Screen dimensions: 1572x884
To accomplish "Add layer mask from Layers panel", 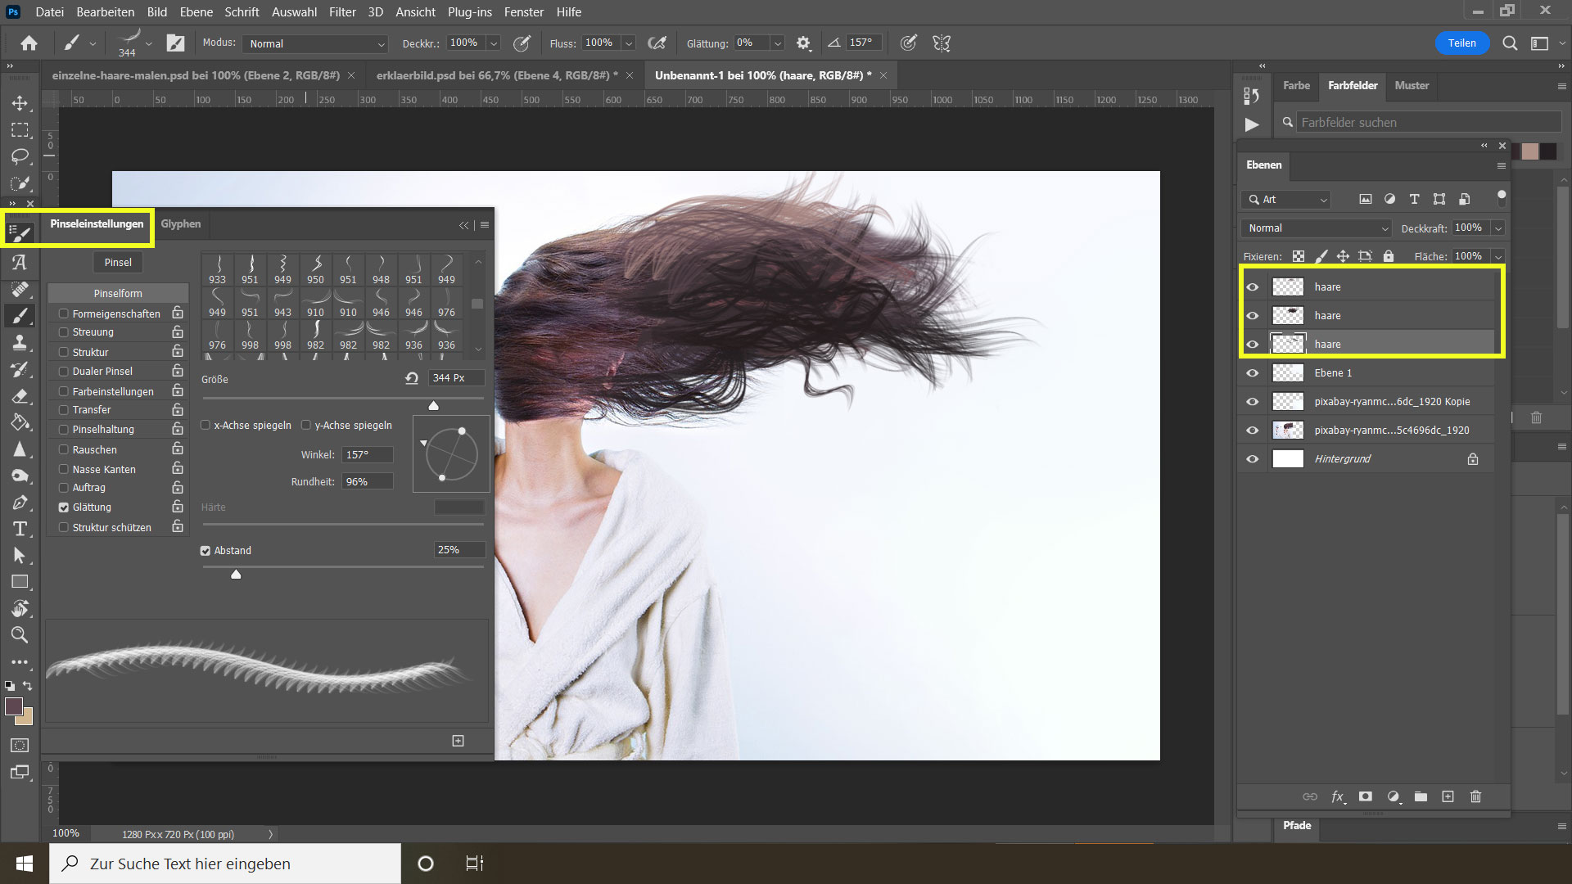I will pos(1365,796).
